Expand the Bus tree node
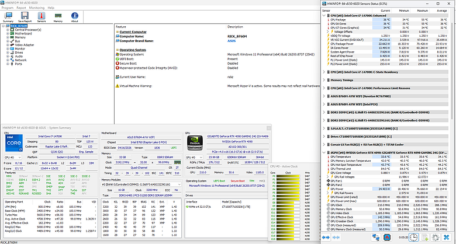 (8, 41)
